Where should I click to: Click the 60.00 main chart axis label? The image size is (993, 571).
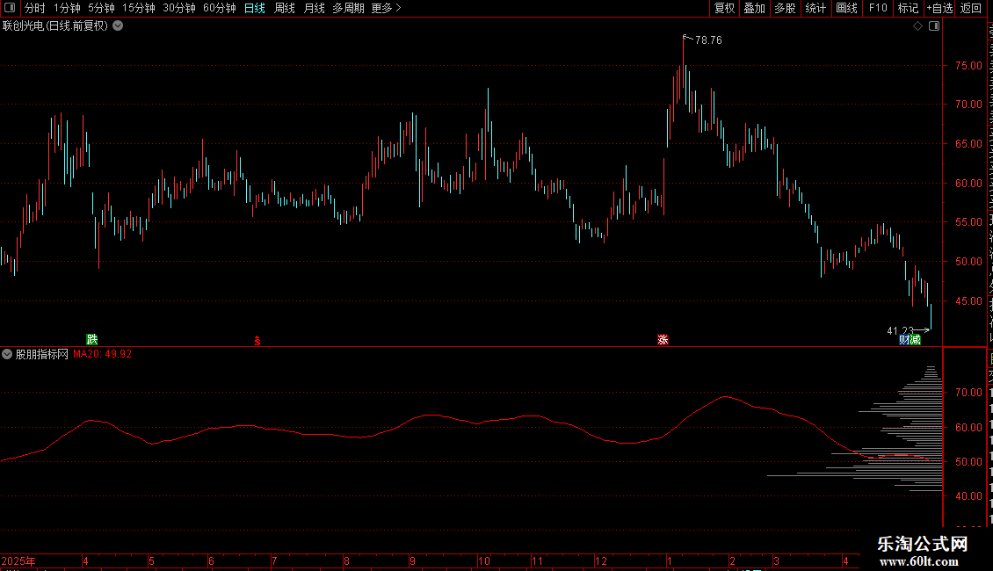pos(969,184)
